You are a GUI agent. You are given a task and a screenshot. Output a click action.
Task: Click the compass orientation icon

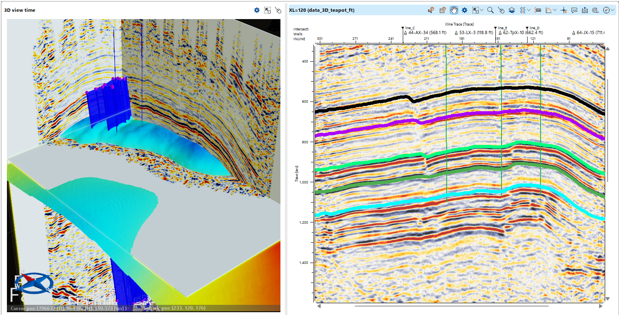pyautogui.click(x=606, y=10)
